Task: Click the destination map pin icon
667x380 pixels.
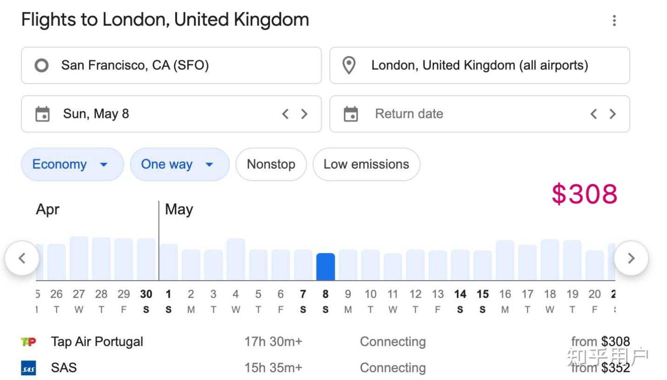Action: 349,66
